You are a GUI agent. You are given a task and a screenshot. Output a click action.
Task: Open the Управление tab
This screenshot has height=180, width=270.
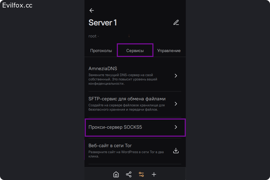pos(169,51)
